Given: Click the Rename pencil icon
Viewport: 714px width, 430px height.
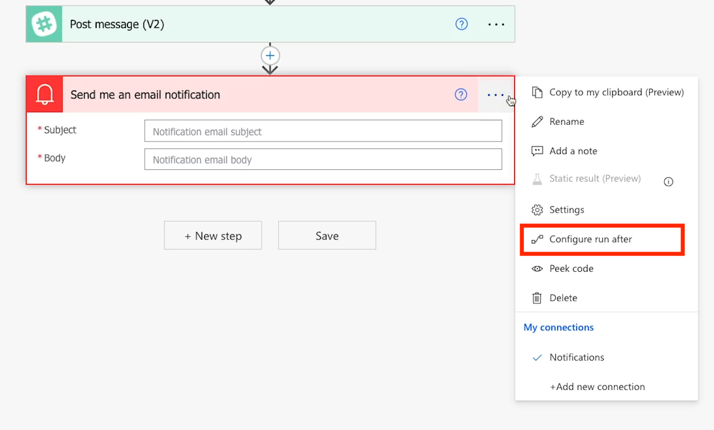Looking at the screenshot, I should click(537, 122).
